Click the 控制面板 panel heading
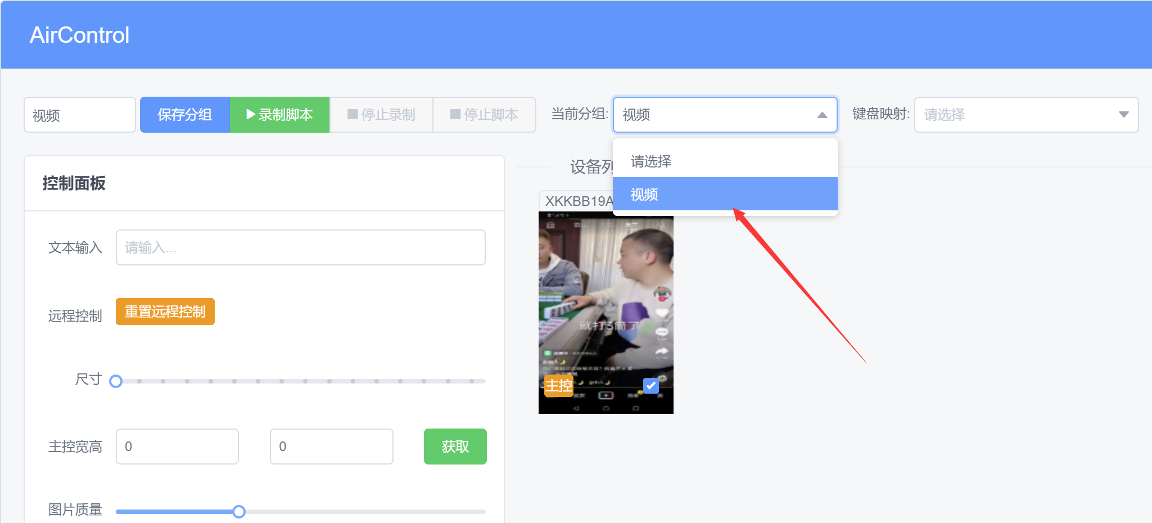The width and height of the screenshot is (1152, 523). (74, 183)
